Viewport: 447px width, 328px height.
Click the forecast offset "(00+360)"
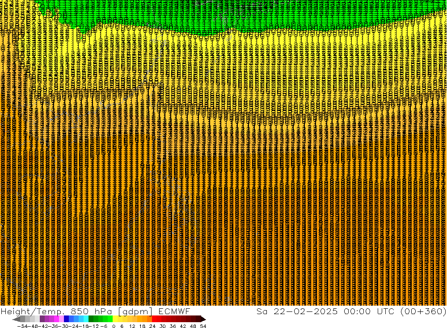click(x=423, y=311)
